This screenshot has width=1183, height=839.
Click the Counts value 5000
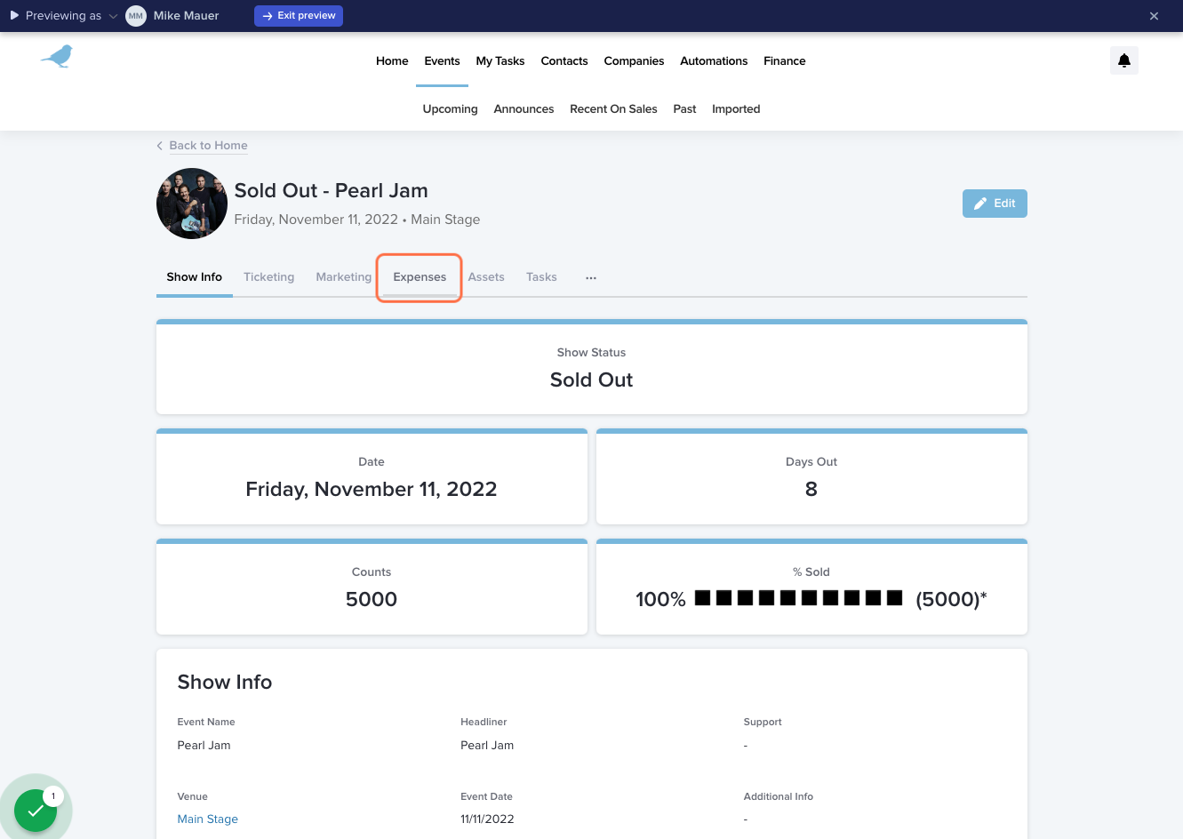click(x=372, y=599)
